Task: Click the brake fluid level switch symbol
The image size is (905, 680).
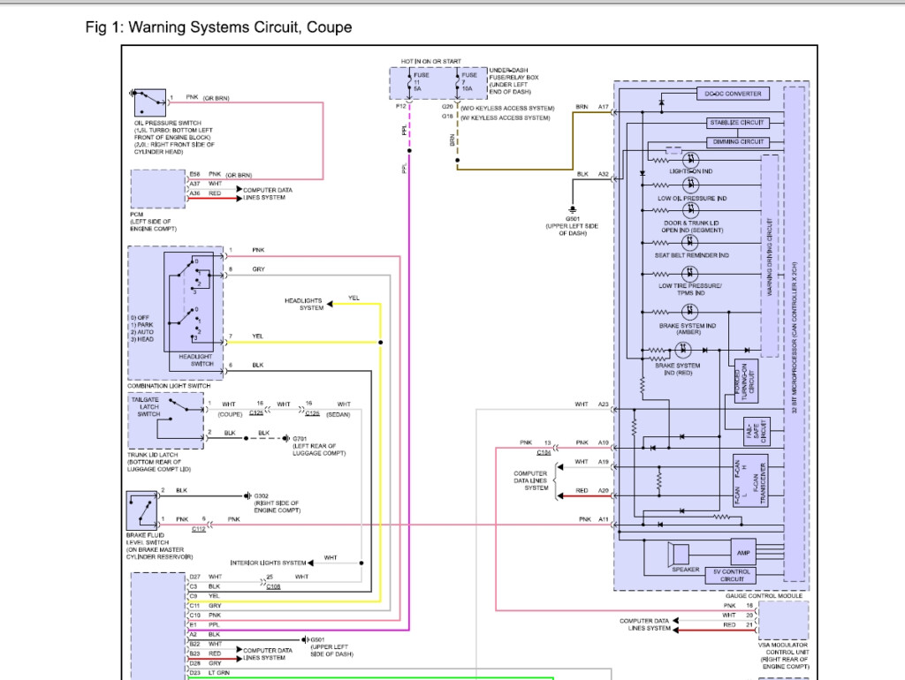Action: [141, 511]
